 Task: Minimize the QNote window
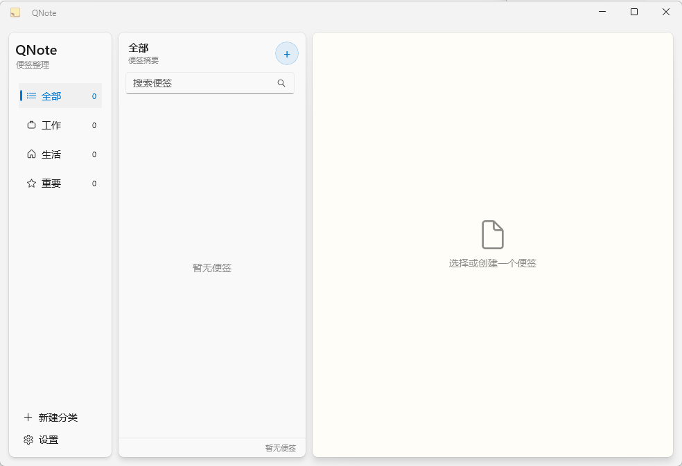(x=602, y=12)
